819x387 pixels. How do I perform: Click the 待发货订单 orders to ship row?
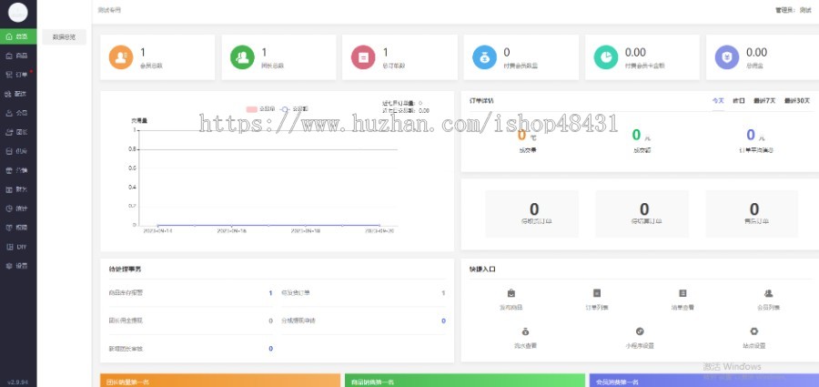tap(363, 293)
